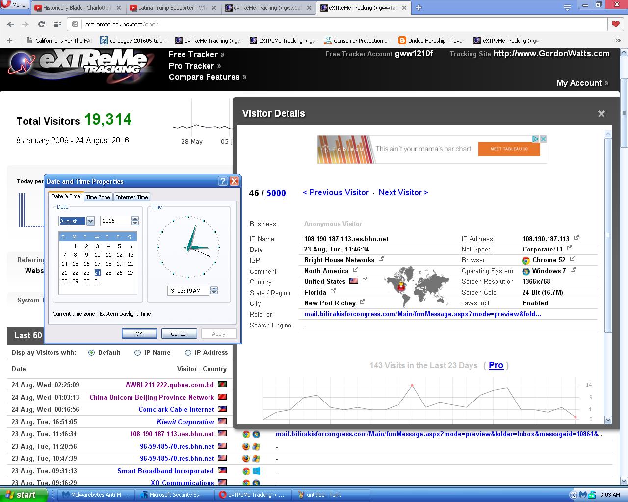The image size is (628, 502).
Task: Open Speed Dial grid icon
Action: pos(57,24)
